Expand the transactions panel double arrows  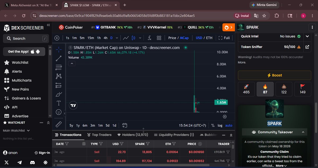[x=231, y=135]
